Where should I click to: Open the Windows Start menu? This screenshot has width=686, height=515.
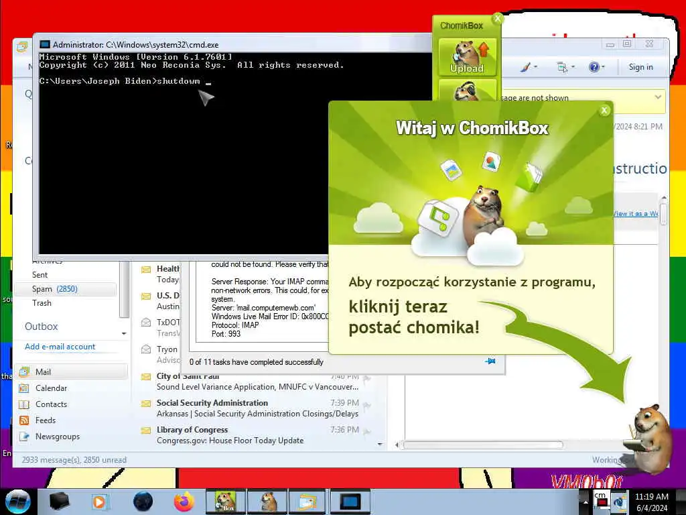click(17, 502)
